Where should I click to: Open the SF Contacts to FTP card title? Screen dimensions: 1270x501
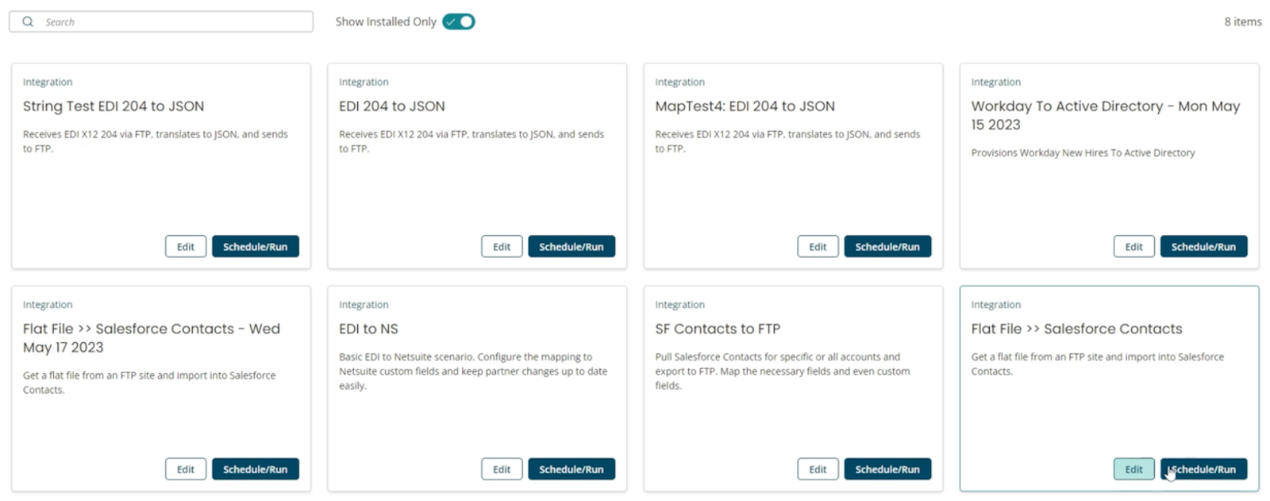pyautogui.click(x=718, y=329)
